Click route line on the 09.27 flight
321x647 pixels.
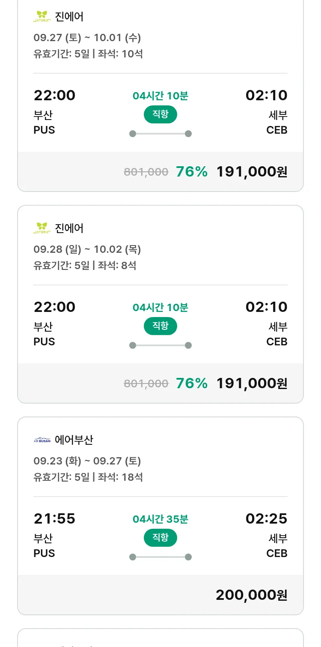(x=160, y=134)
